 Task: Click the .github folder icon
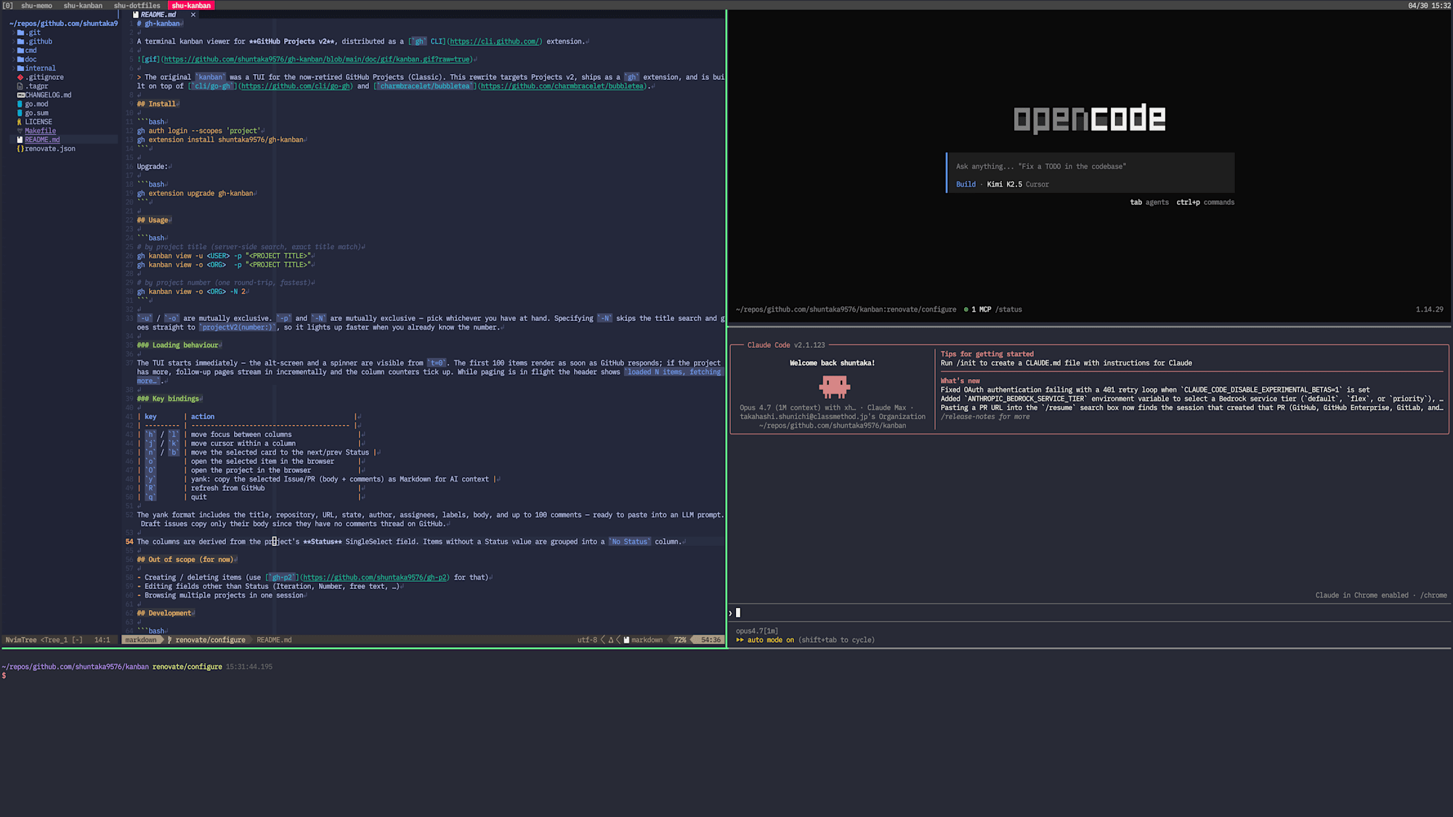coord(20,41)
